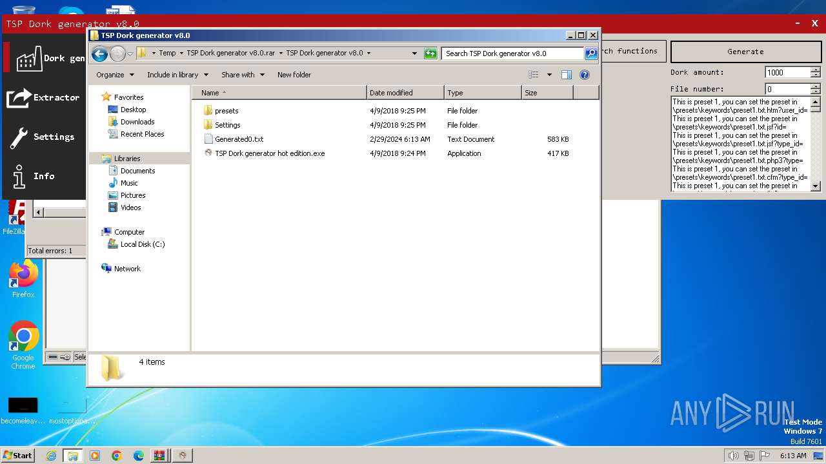Open Firefox desktop shortcut

[x=23, y=279]
